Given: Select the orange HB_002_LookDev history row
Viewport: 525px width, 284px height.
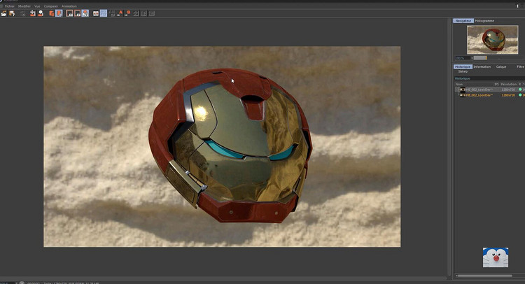Looking at the screenshot, I should pos(489,95).
